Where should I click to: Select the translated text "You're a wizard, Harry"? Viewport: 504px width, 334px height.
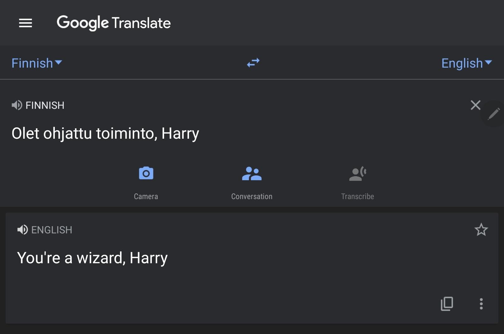92,258
